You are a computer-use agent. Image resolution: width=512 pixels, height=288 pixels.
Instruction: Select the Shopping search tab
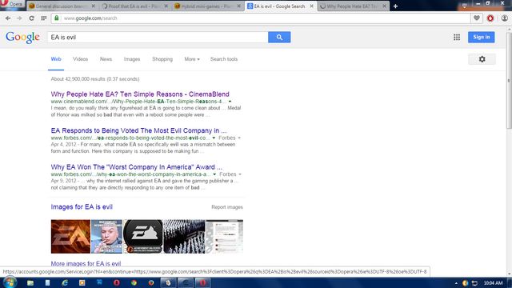tap(162, 59)
